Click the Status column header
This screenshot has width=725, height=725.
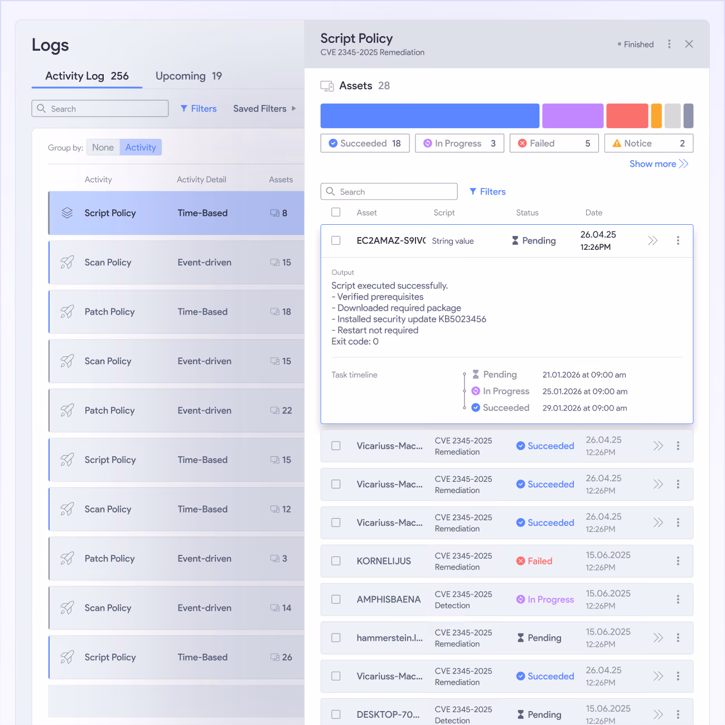(527, 212)
